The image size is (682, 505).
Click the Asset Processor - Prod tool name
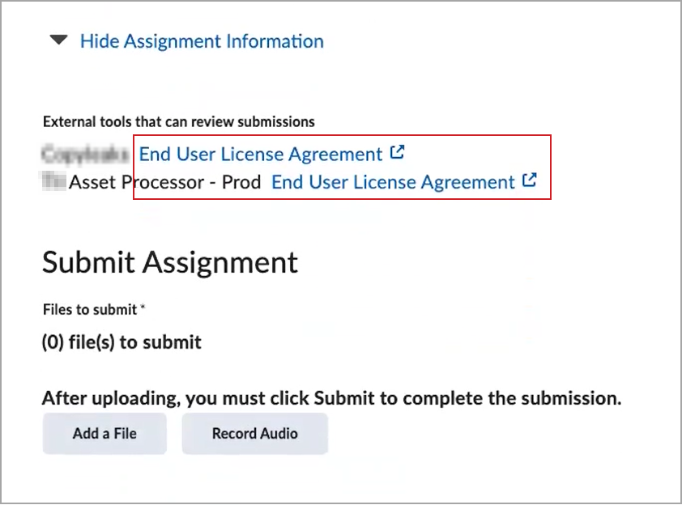pos(165,182)
